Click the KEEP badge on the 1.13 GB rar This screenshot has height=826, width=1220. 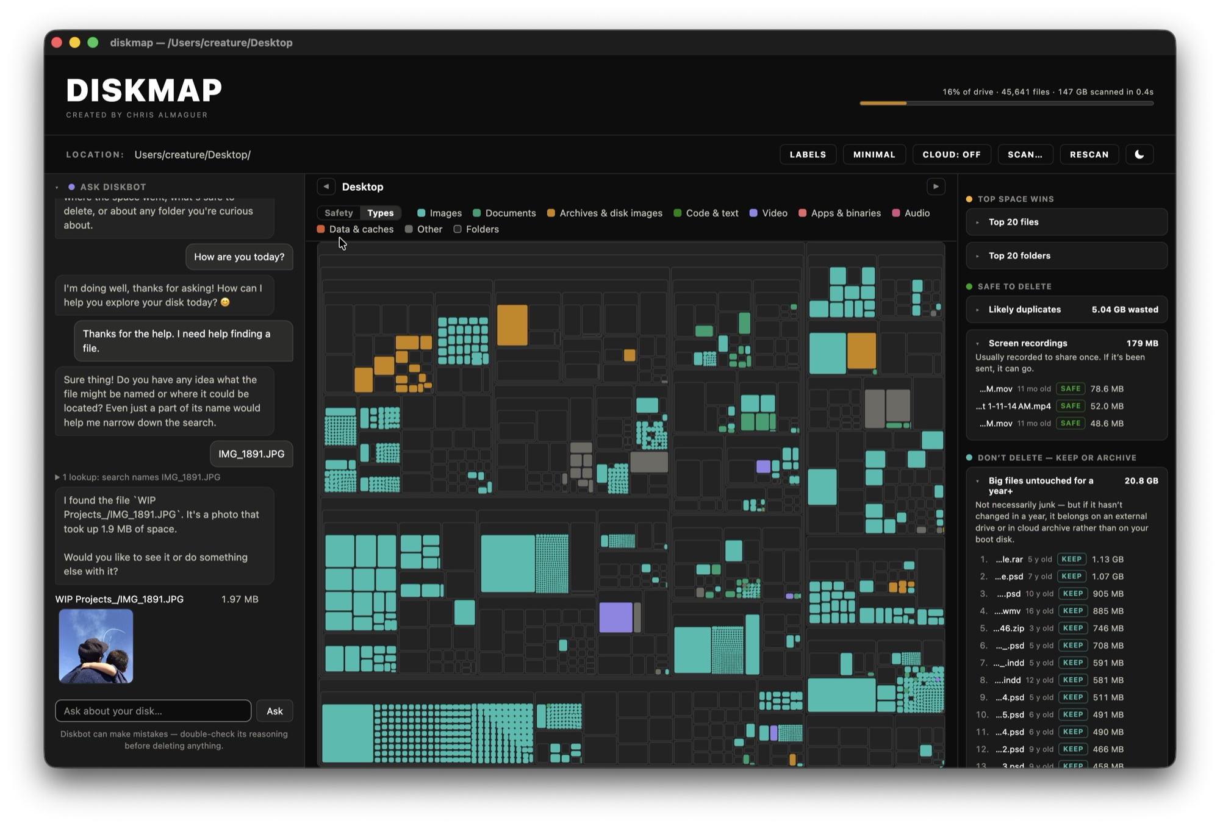pos(1072,559)
